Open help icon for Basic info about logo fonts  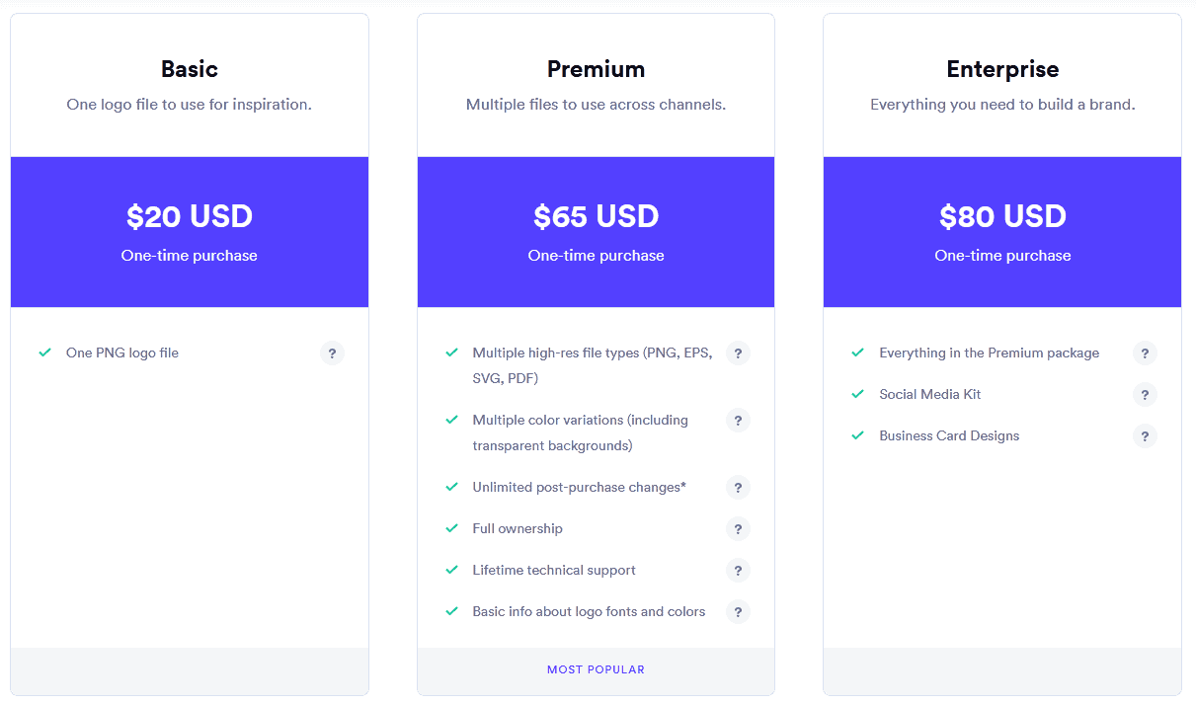click(738, 611)
